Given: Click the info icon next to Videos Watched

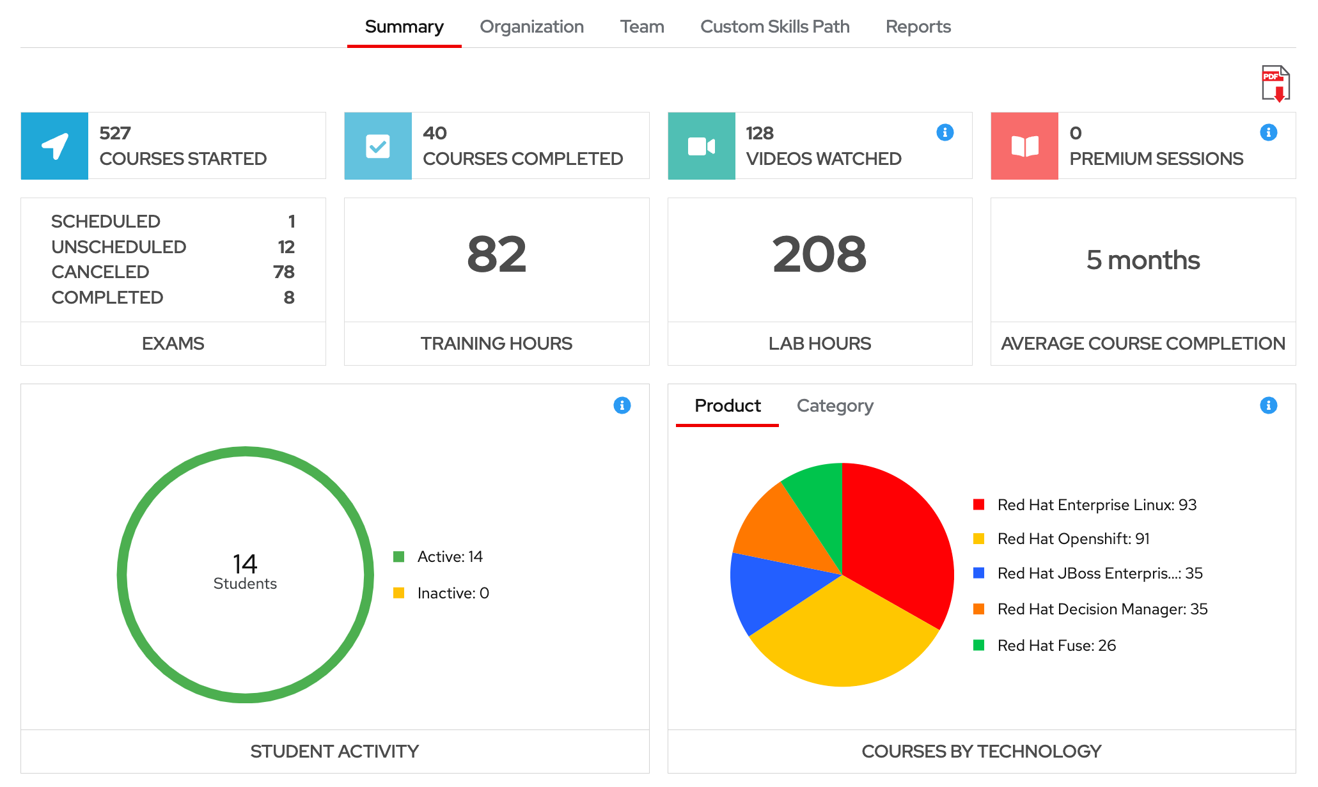Looking at the screenshot, I should tap(945, 132).
